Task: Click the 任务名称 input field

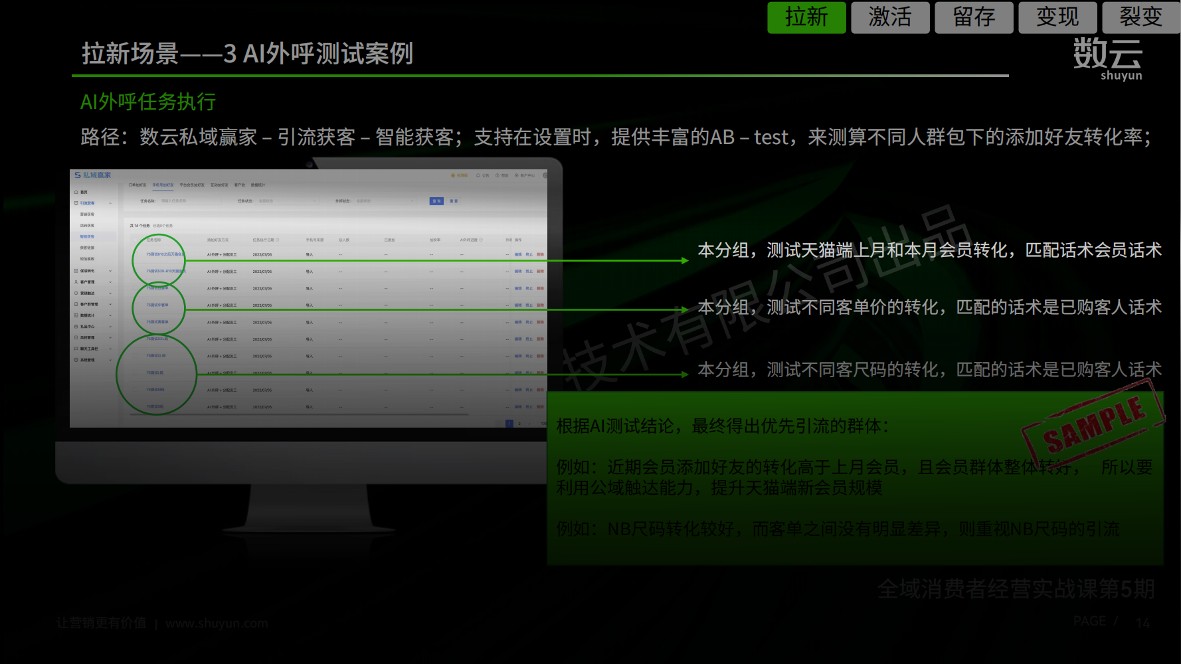Action: coord(190,201)
